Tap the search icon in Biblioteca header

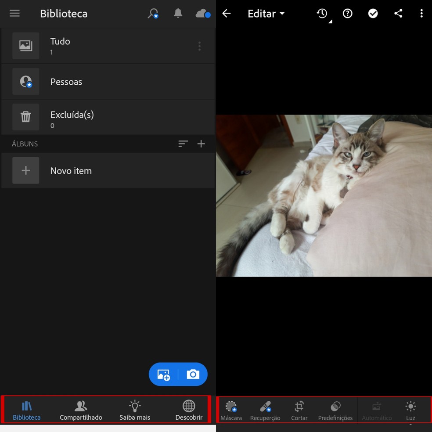tap(153, 14)
